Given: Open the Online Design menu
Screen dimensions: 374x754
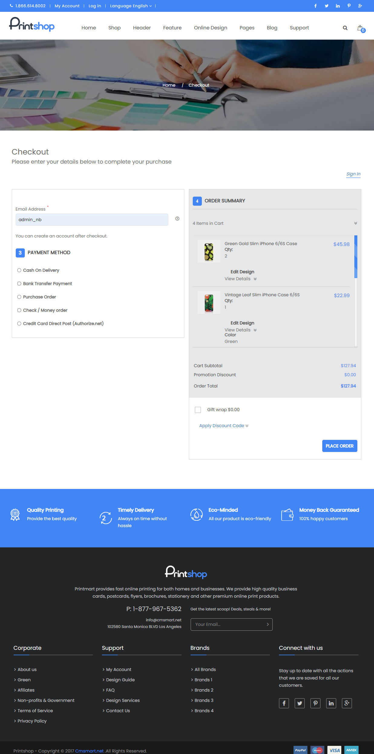Looking at the screenshot, I should pyautogui.click(x=210, y=28).
